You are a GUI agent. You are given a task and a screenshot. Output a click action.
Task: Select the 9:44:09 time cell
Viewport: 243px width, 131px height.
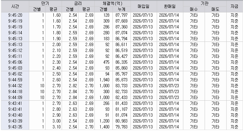coord(15,97)
